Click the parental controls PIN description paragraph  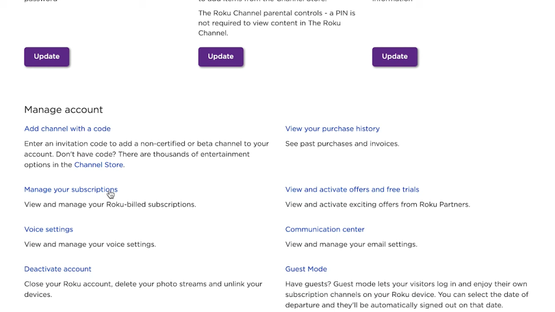(276, 23)
